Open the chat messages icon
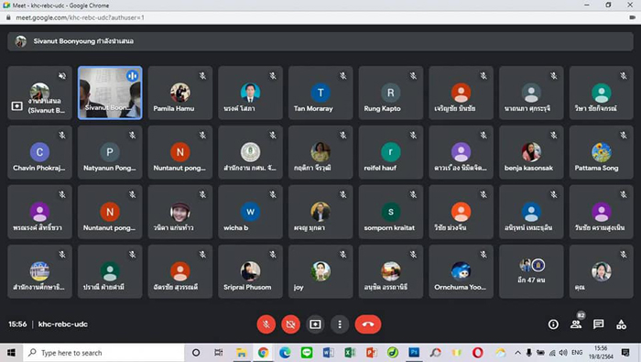 (599, 324)
